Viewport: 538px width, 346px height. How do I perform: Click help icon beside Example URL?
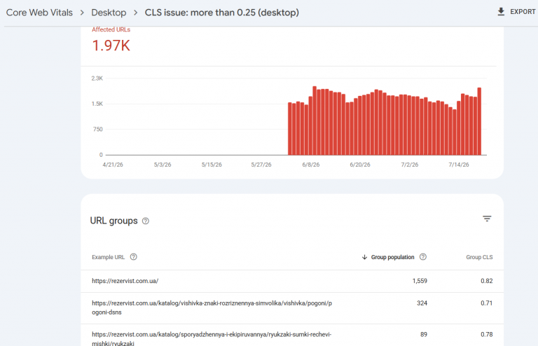pyautogui.click(x=134, y=257)
